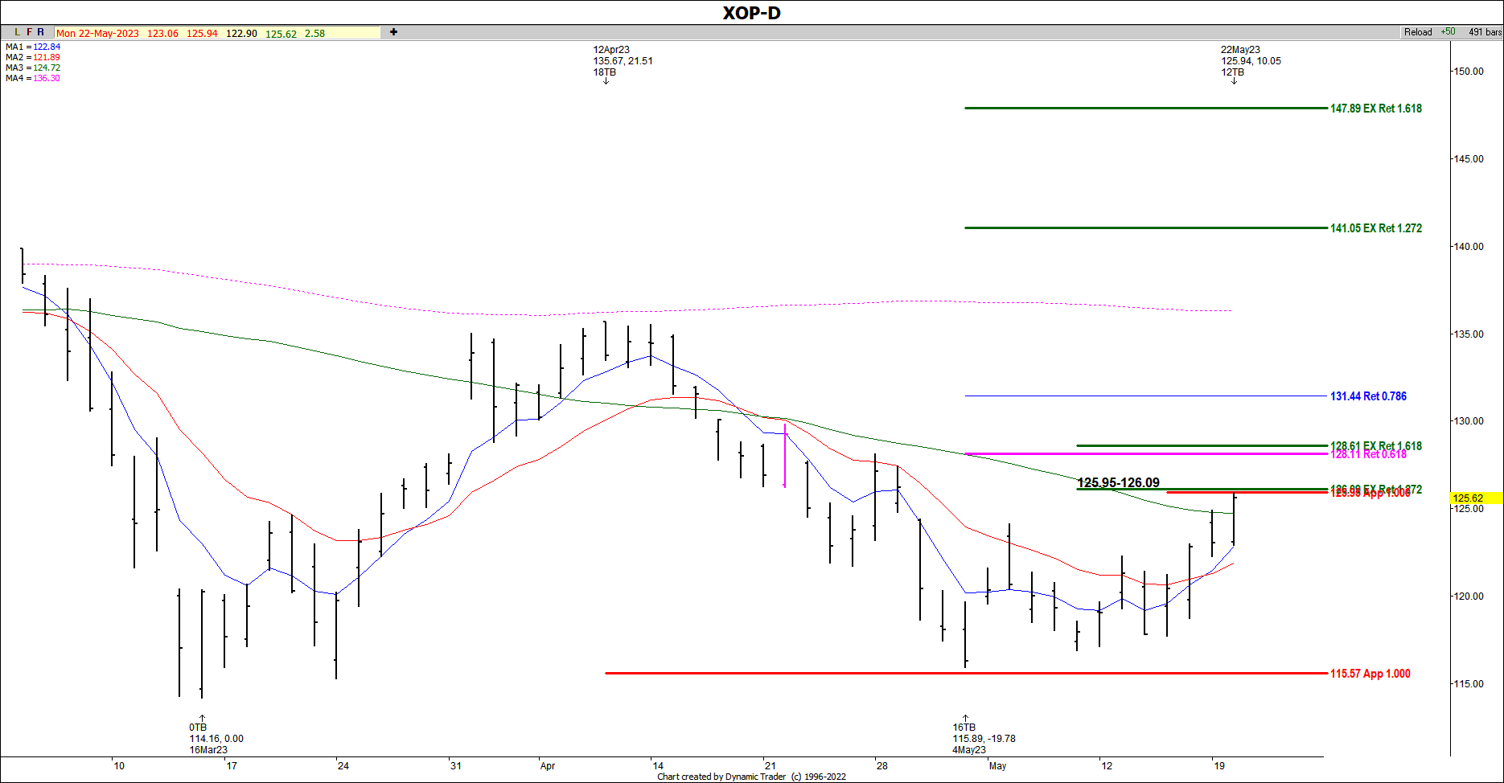Click the Reload button
1504x783 pixels.
pos(1418,32)
